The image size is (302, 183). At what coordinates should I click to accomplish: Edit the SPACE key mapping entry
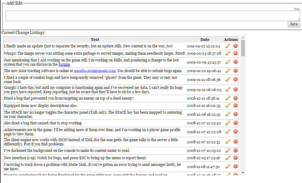coord(228,115)
